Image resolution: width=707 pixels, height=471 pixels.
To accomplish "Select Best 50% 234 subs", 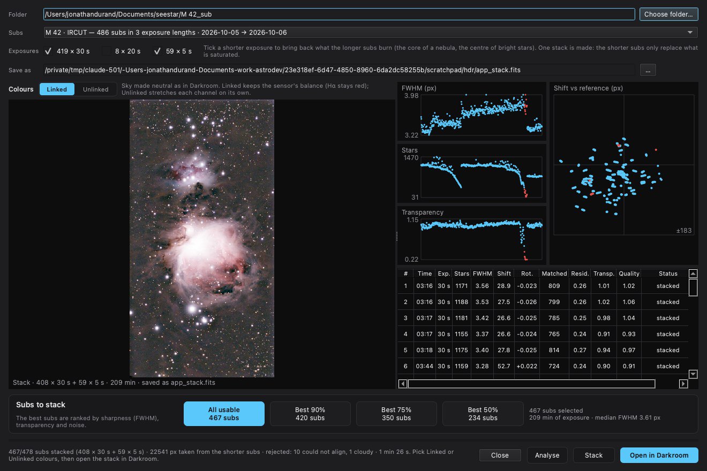I will coord(483,414).
